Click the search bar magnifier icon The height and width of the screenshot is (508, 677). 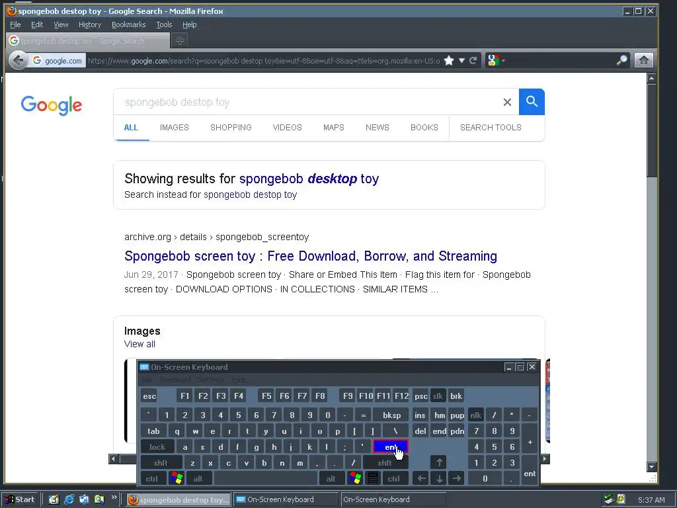621,60
